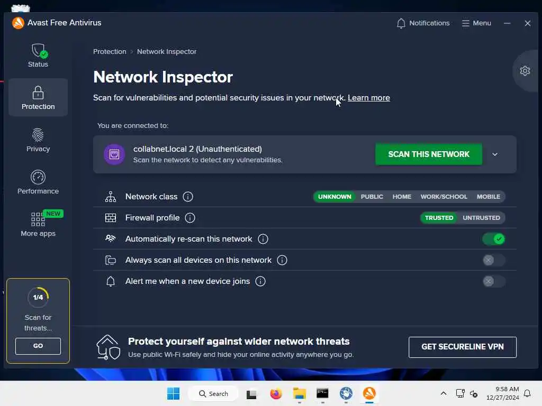Click the taskbar Search box
This screenshot has width=542, height=406.
click(x=213, y=393)
